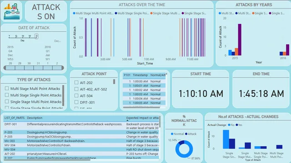Select the AIT-202 row in parts table

[x=81, y=154]
